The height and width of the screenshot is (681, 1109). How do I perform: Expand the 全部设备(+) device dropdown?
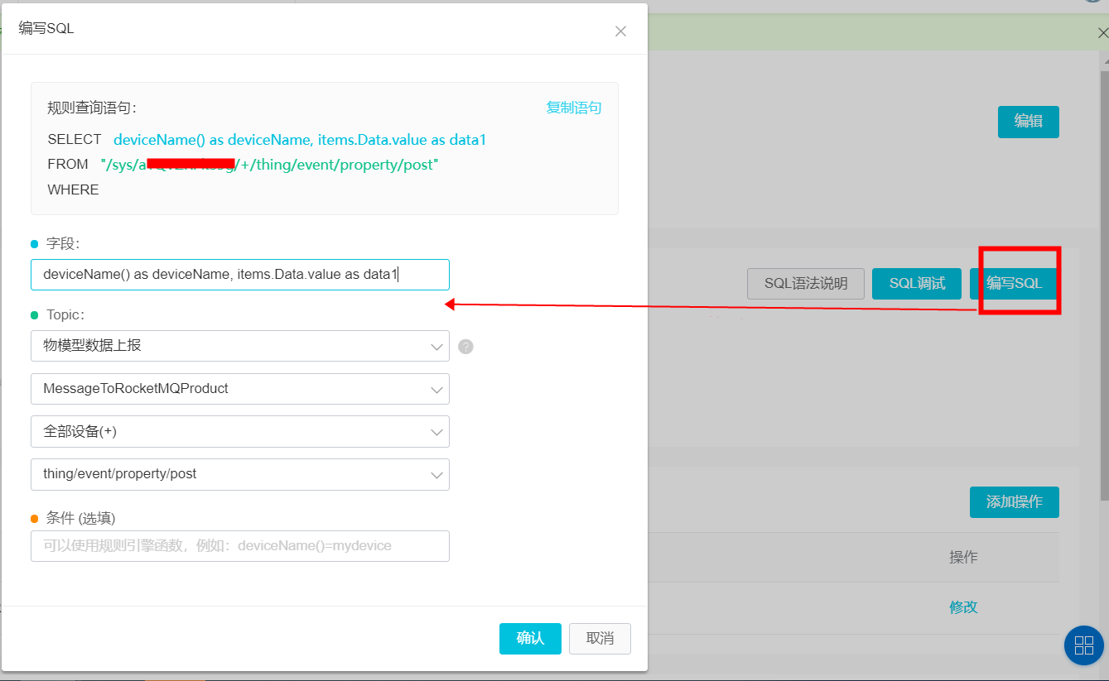[240, 431]
